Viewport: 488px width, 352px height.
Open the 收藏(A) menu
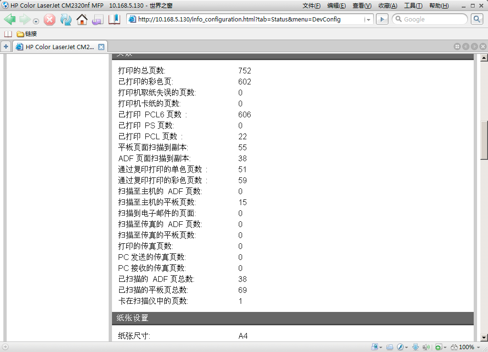387,6
